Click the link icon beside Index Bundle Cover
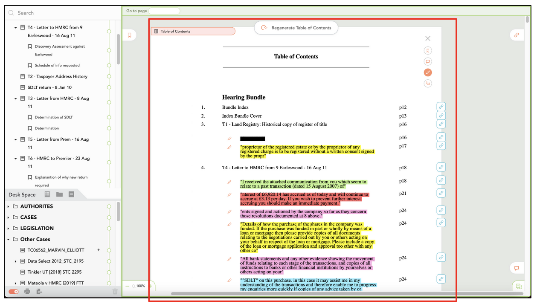 pyautogui.click(x=441, y=115)
